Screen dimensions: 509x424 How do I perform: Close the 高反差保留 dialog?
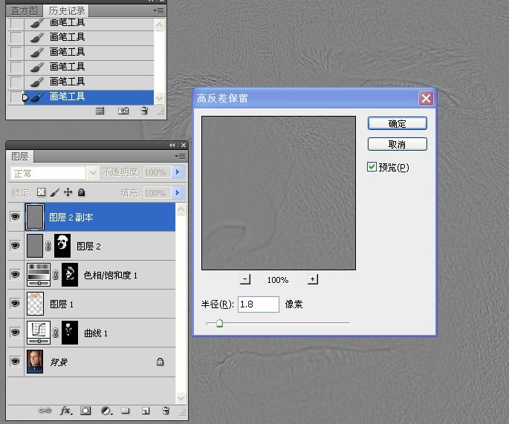pos(426,98)
